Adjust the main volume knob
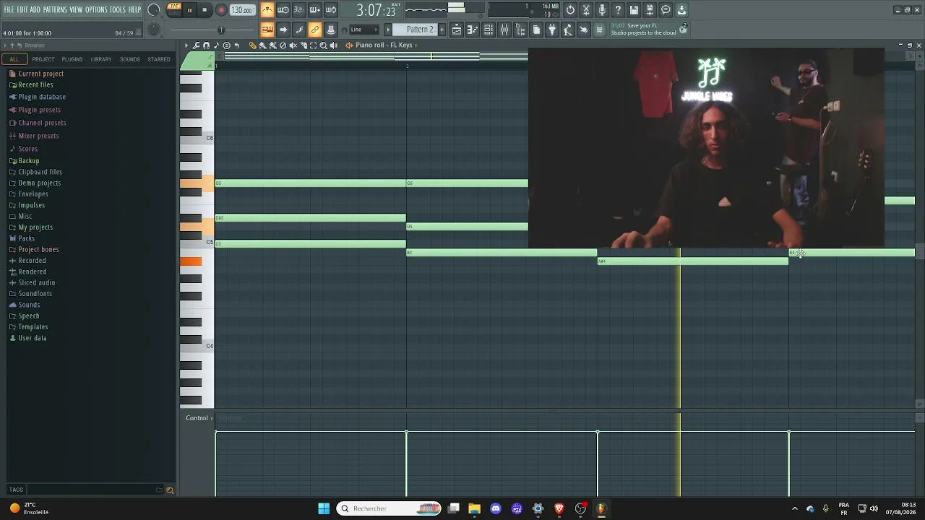Screen dimensions: 925x520 [154, 10]
